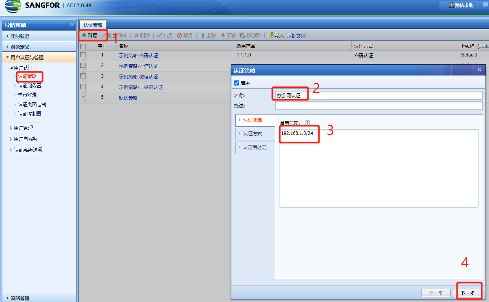The image size is (489, 302).
Task: Open the 认证后处理 tab
Action: point(254,147)
